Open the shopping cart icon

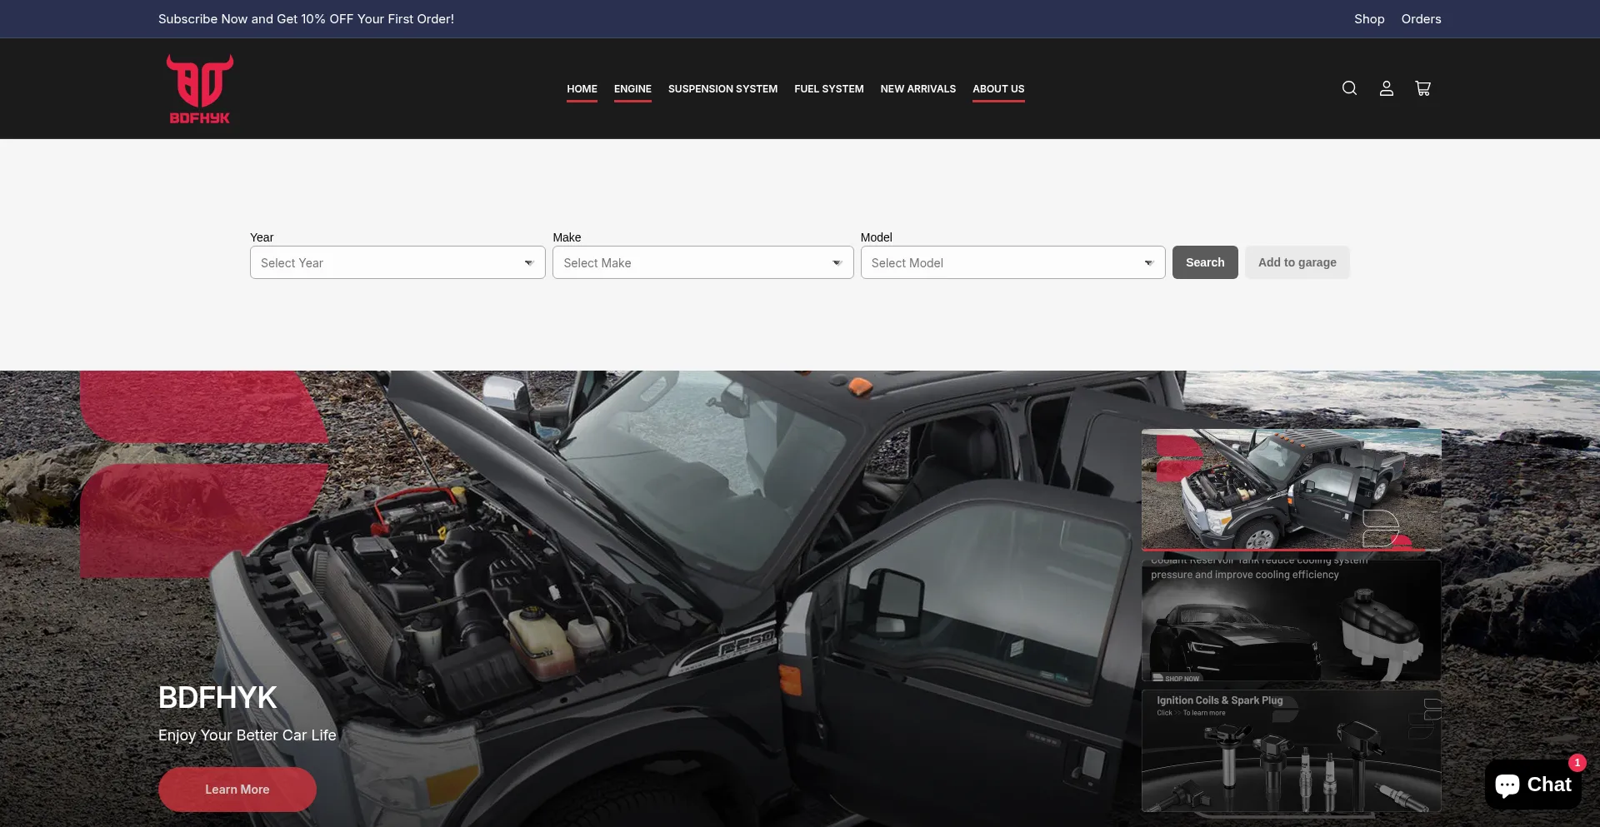click(1422, 88)
